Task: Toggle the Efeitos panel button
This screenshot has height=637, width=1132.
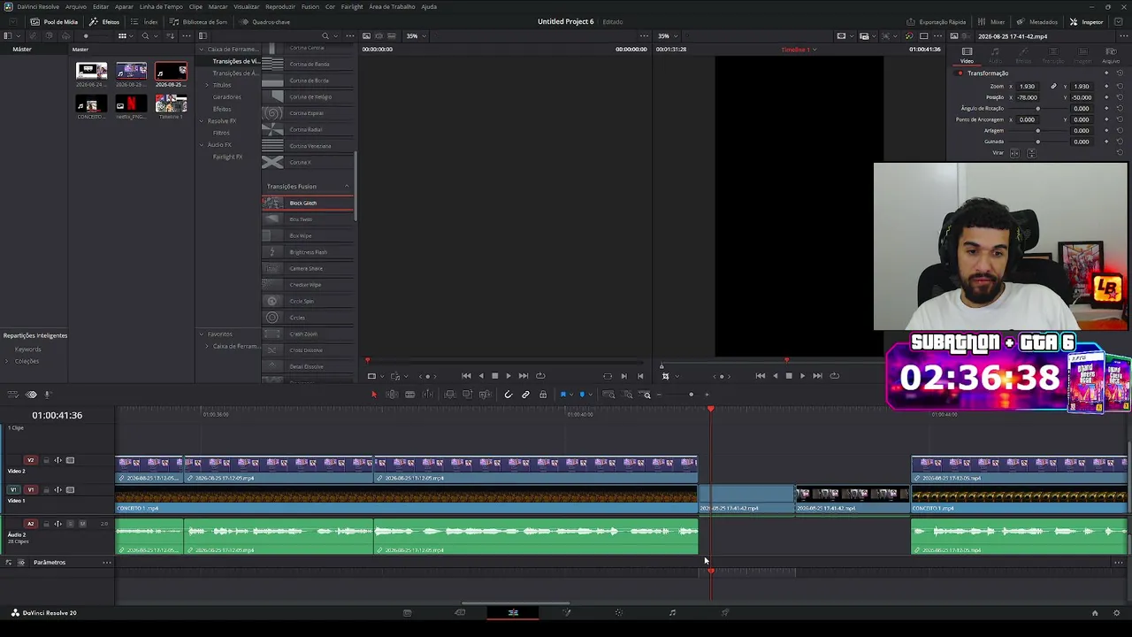Action: pos(104,21)
